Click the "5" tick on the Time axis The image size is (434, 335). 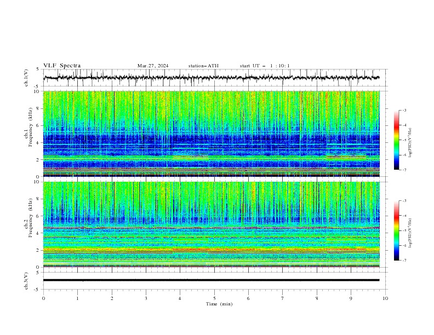[x=214, y=298]
